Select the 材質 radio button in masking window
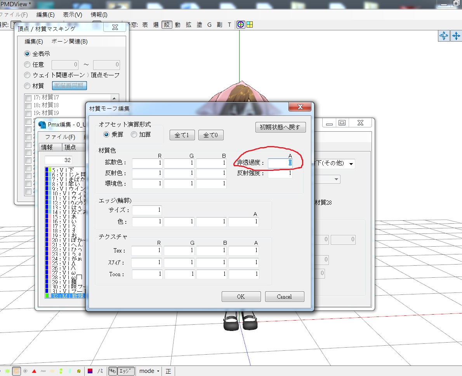Viewport: 462px width, 376px height. (27, 86)
